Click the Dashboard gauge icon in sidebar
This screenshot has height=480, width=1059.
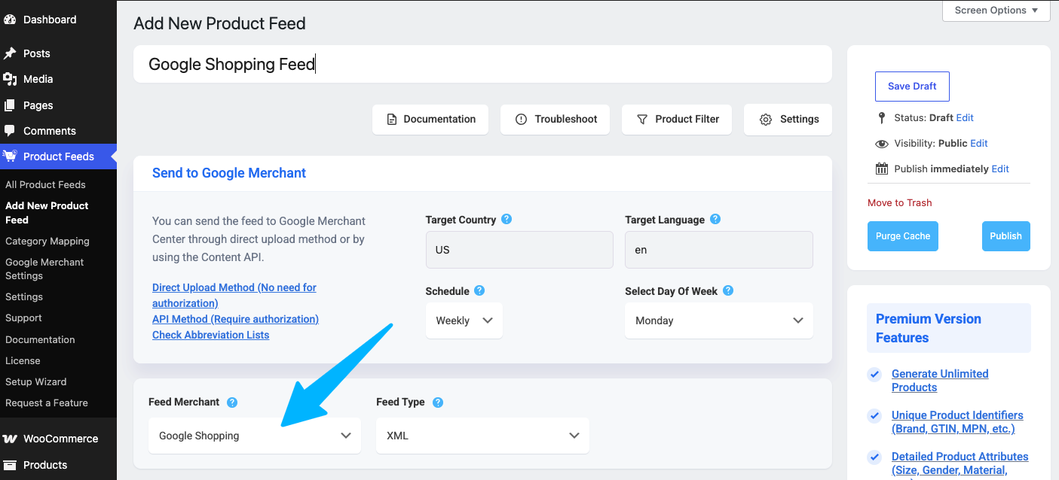(10, 20)
